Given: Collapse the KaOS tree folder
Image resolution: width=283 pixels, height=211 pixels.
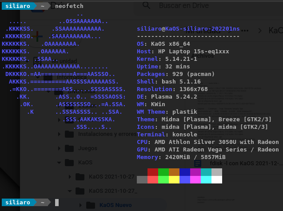Looking at the screenshot, I should pyautogui.click(x=59, y=163).
